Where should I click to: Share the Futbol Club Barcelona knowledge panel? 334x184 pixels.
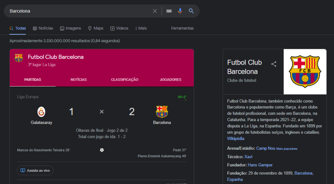[x=274, y=64]
